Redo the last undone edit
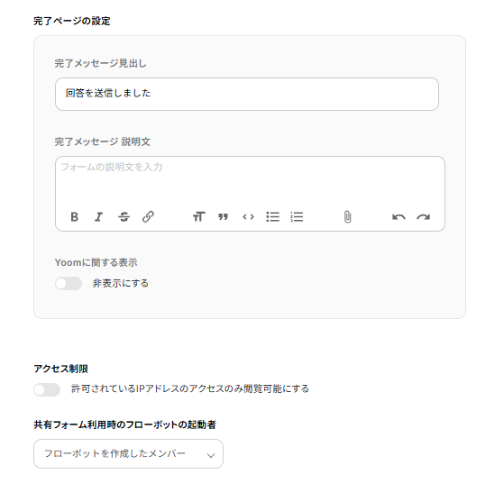This screenshot has height=493, width=504. pyautogui.click(x=424, y=217)
